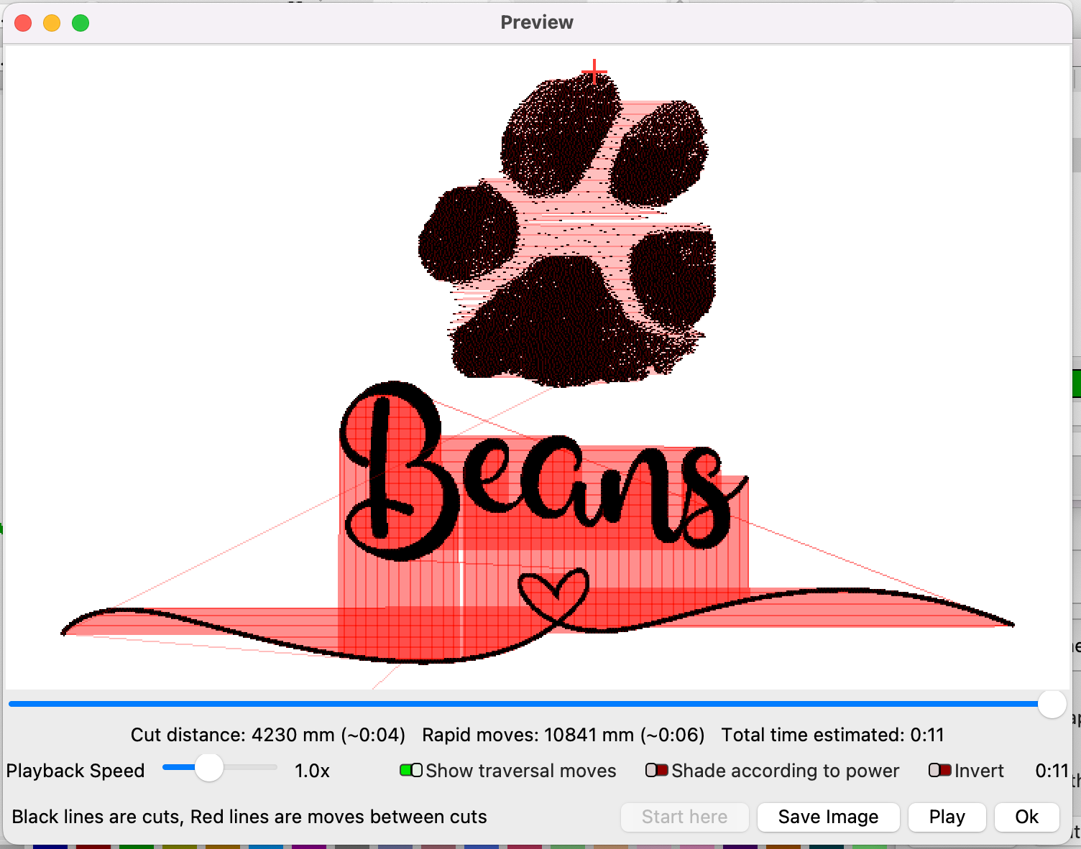This screenshot has height=849, width=1081.
Task: Click the Rapid moves readout text
Action: coord(563,735)
